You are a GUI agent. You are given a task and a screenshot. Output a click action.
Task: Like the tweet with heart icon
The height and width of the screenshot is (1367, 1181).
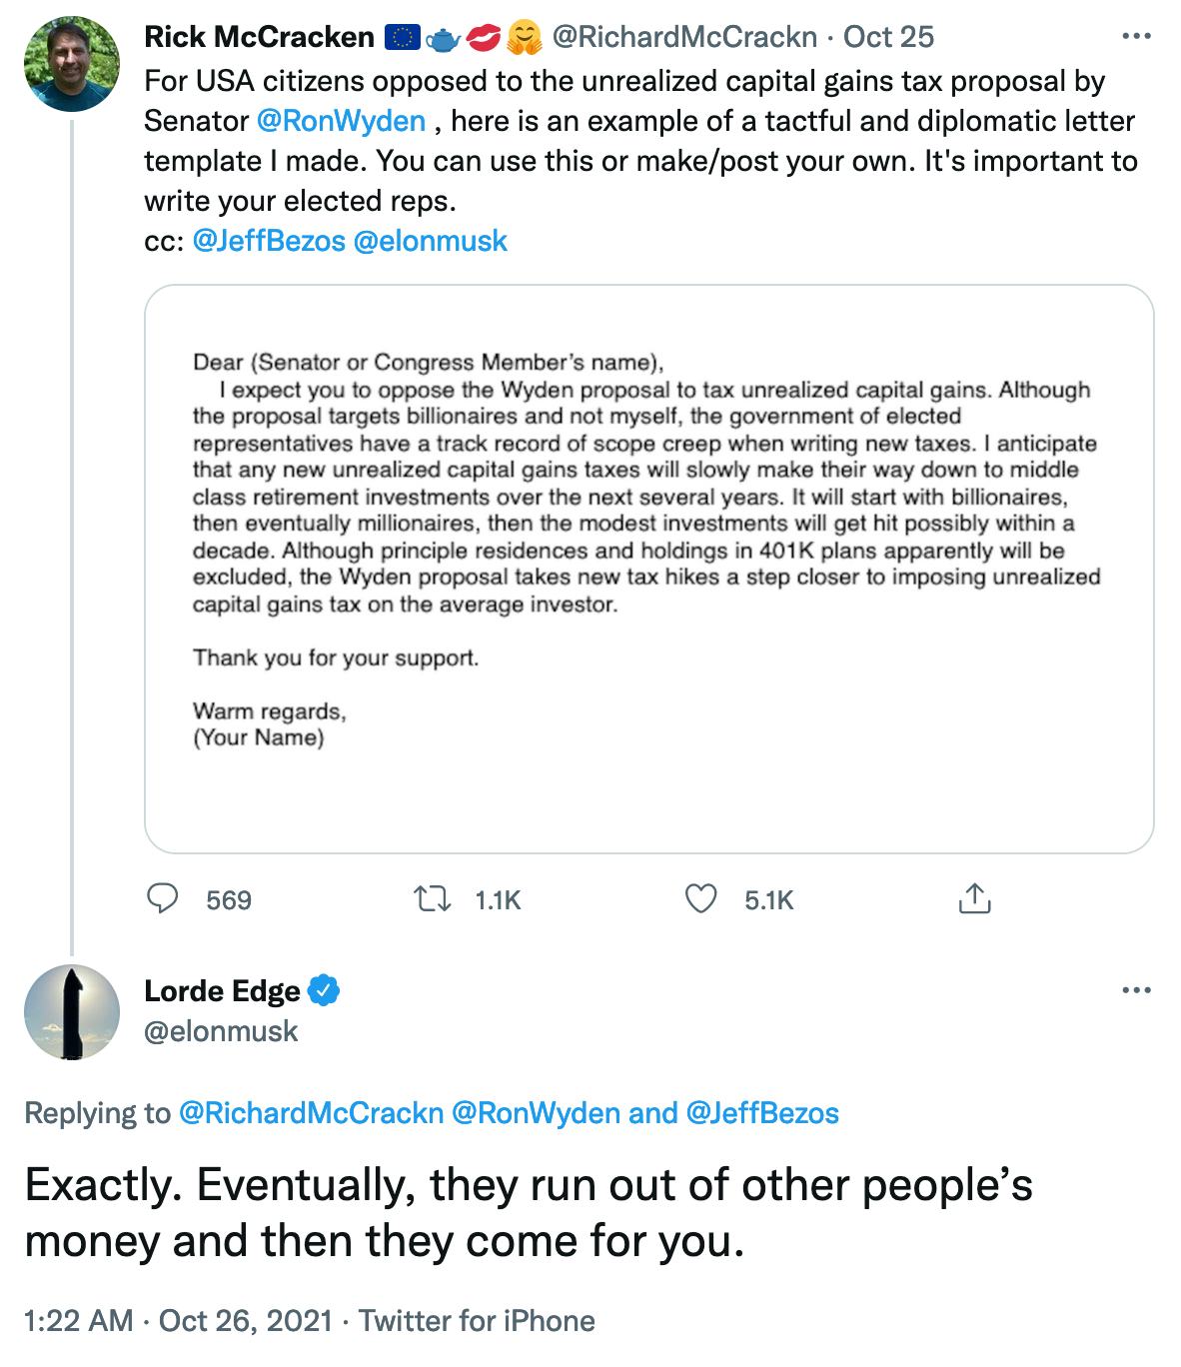700,899
